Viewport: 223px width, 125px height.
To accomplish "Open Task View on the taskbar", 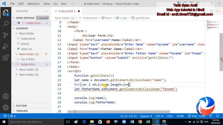I will [x=68, y=122].
